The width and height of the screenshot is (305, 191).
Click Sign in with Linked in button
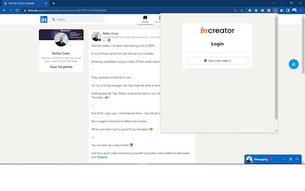point(217,61)
